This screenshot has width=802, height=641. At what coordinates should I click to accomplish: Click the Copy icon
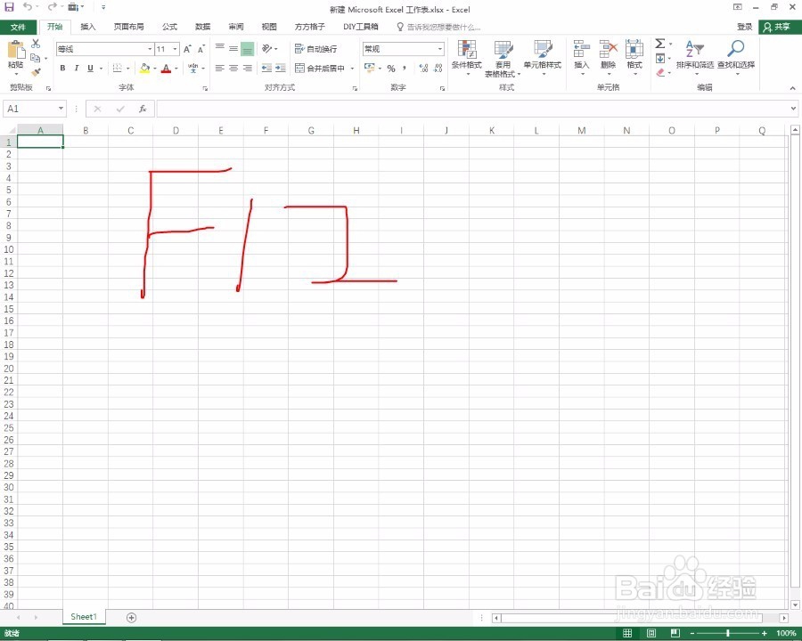point(36,58)
